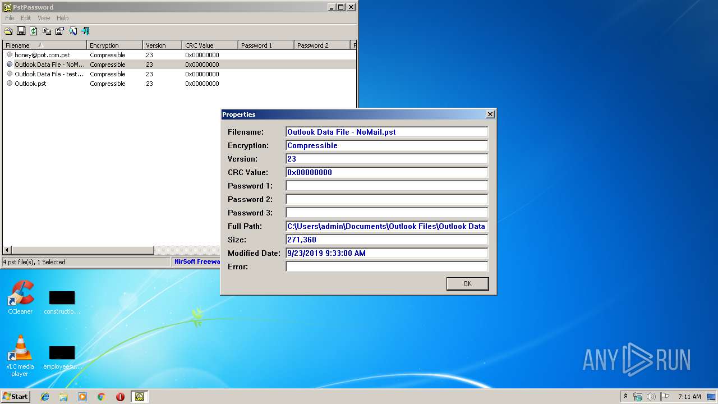Click the OK button in Properties
718x404 pixels.
tap(467, 284)
